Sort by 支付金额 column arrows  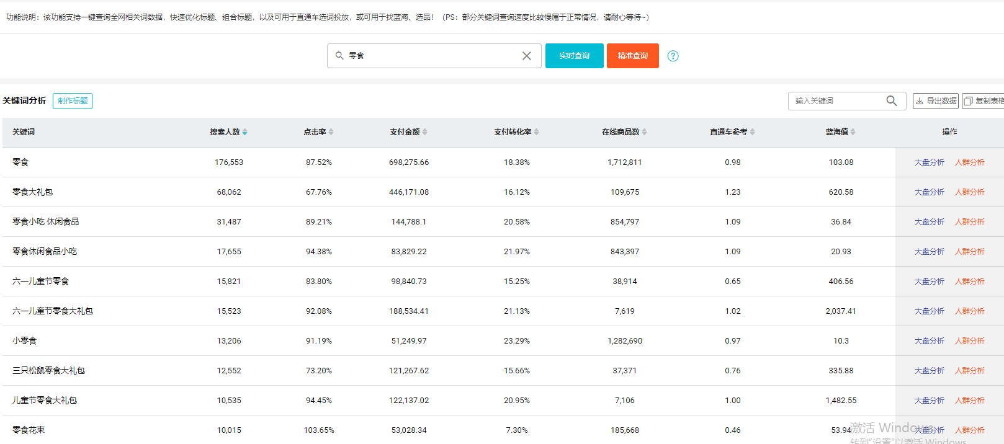click(425, 132)
